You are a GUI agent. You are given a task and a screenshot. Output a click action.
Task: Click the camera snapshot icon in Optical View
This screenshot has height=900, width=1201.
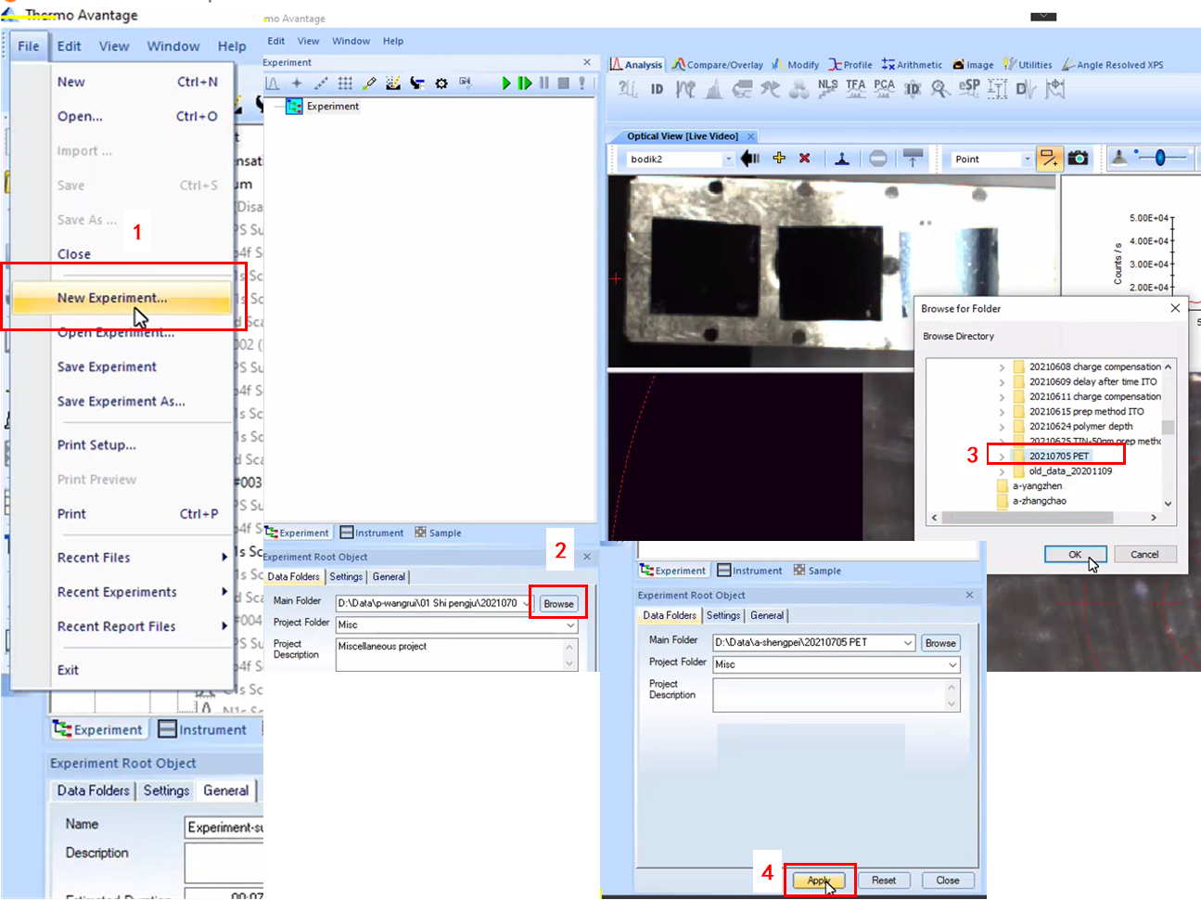pyautogui.click(x=1078, y=159)
